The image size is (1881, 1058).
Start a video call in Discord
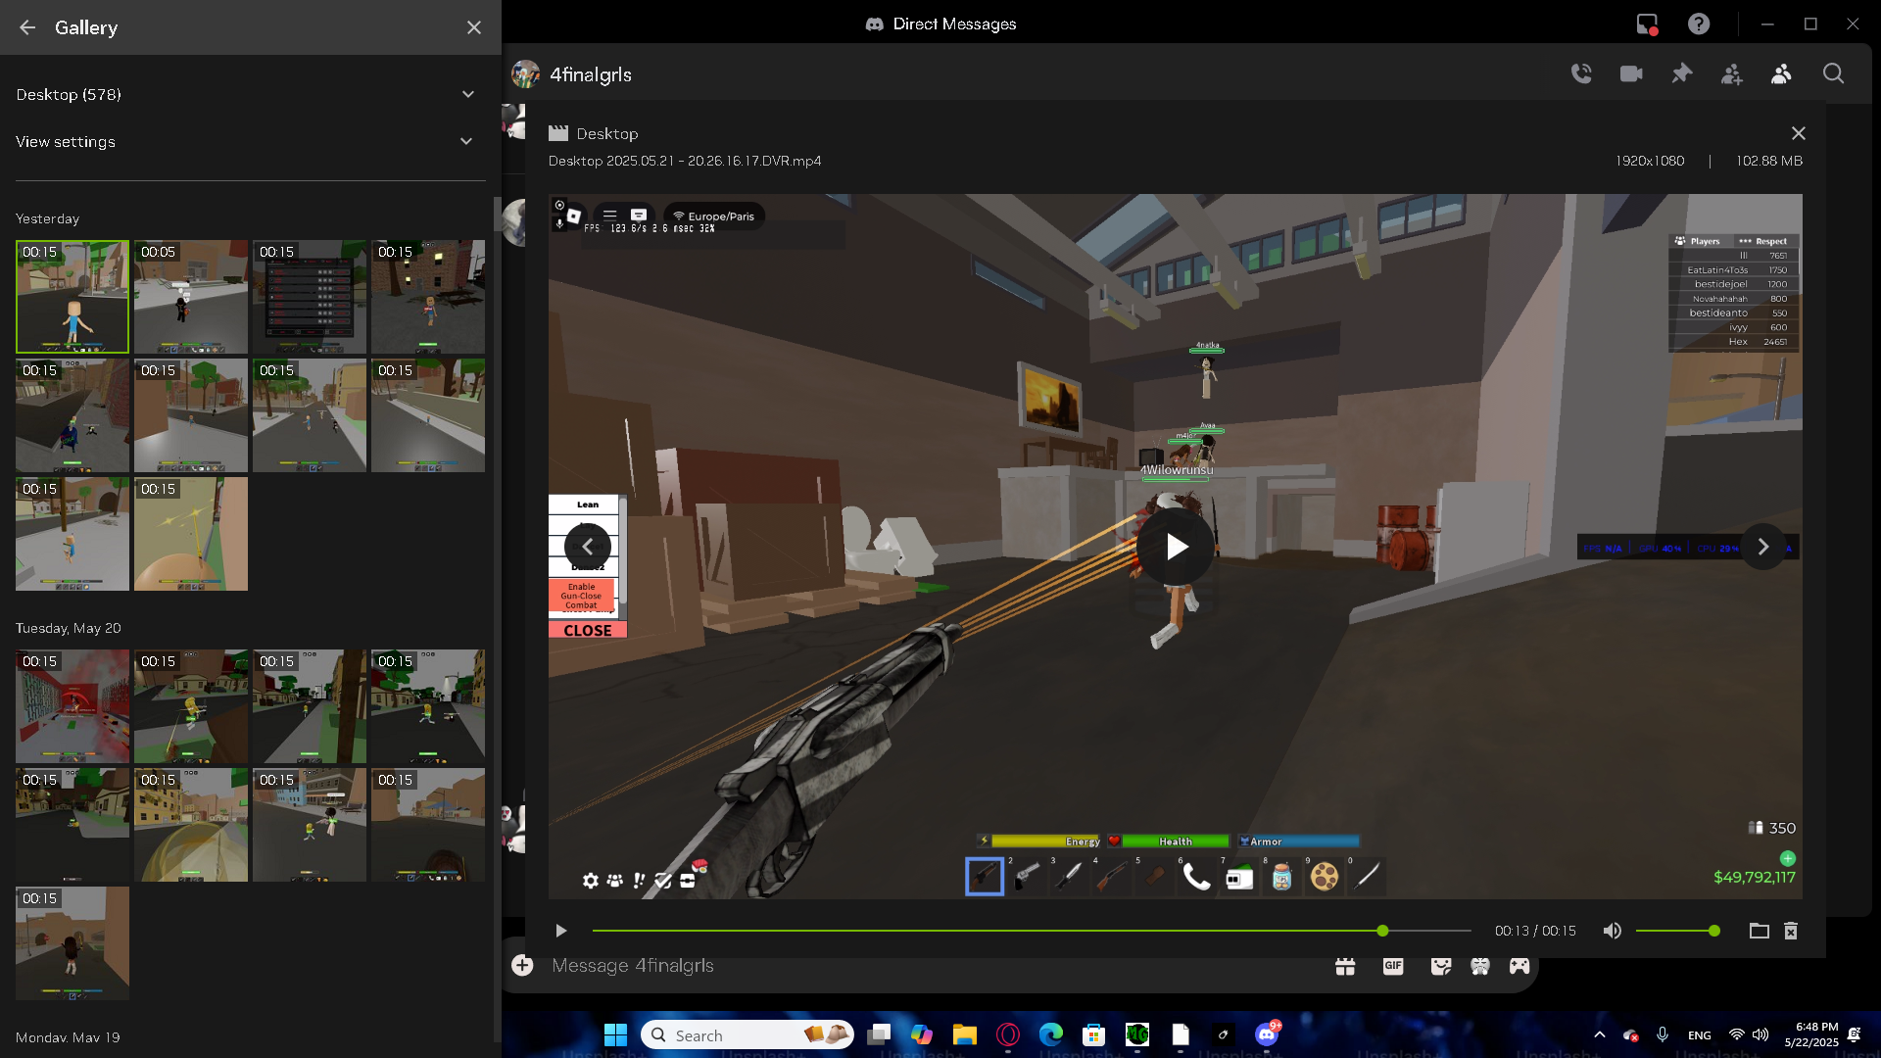tap(1631, 73)
